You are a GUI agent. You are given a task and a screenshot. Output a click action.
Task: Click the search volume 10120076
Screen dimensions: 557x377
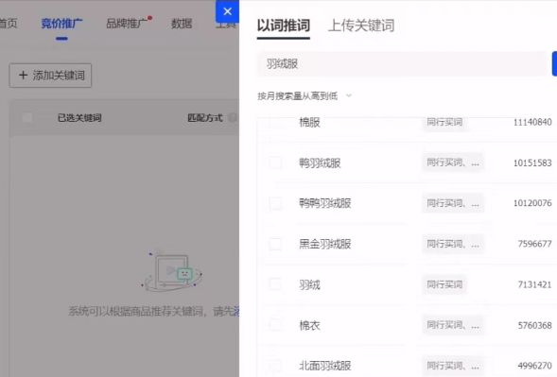[532, 203]
